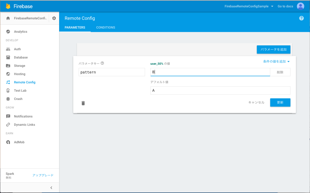Click the Auth people icon
The image size is (310, 193).
click(8, 49)
